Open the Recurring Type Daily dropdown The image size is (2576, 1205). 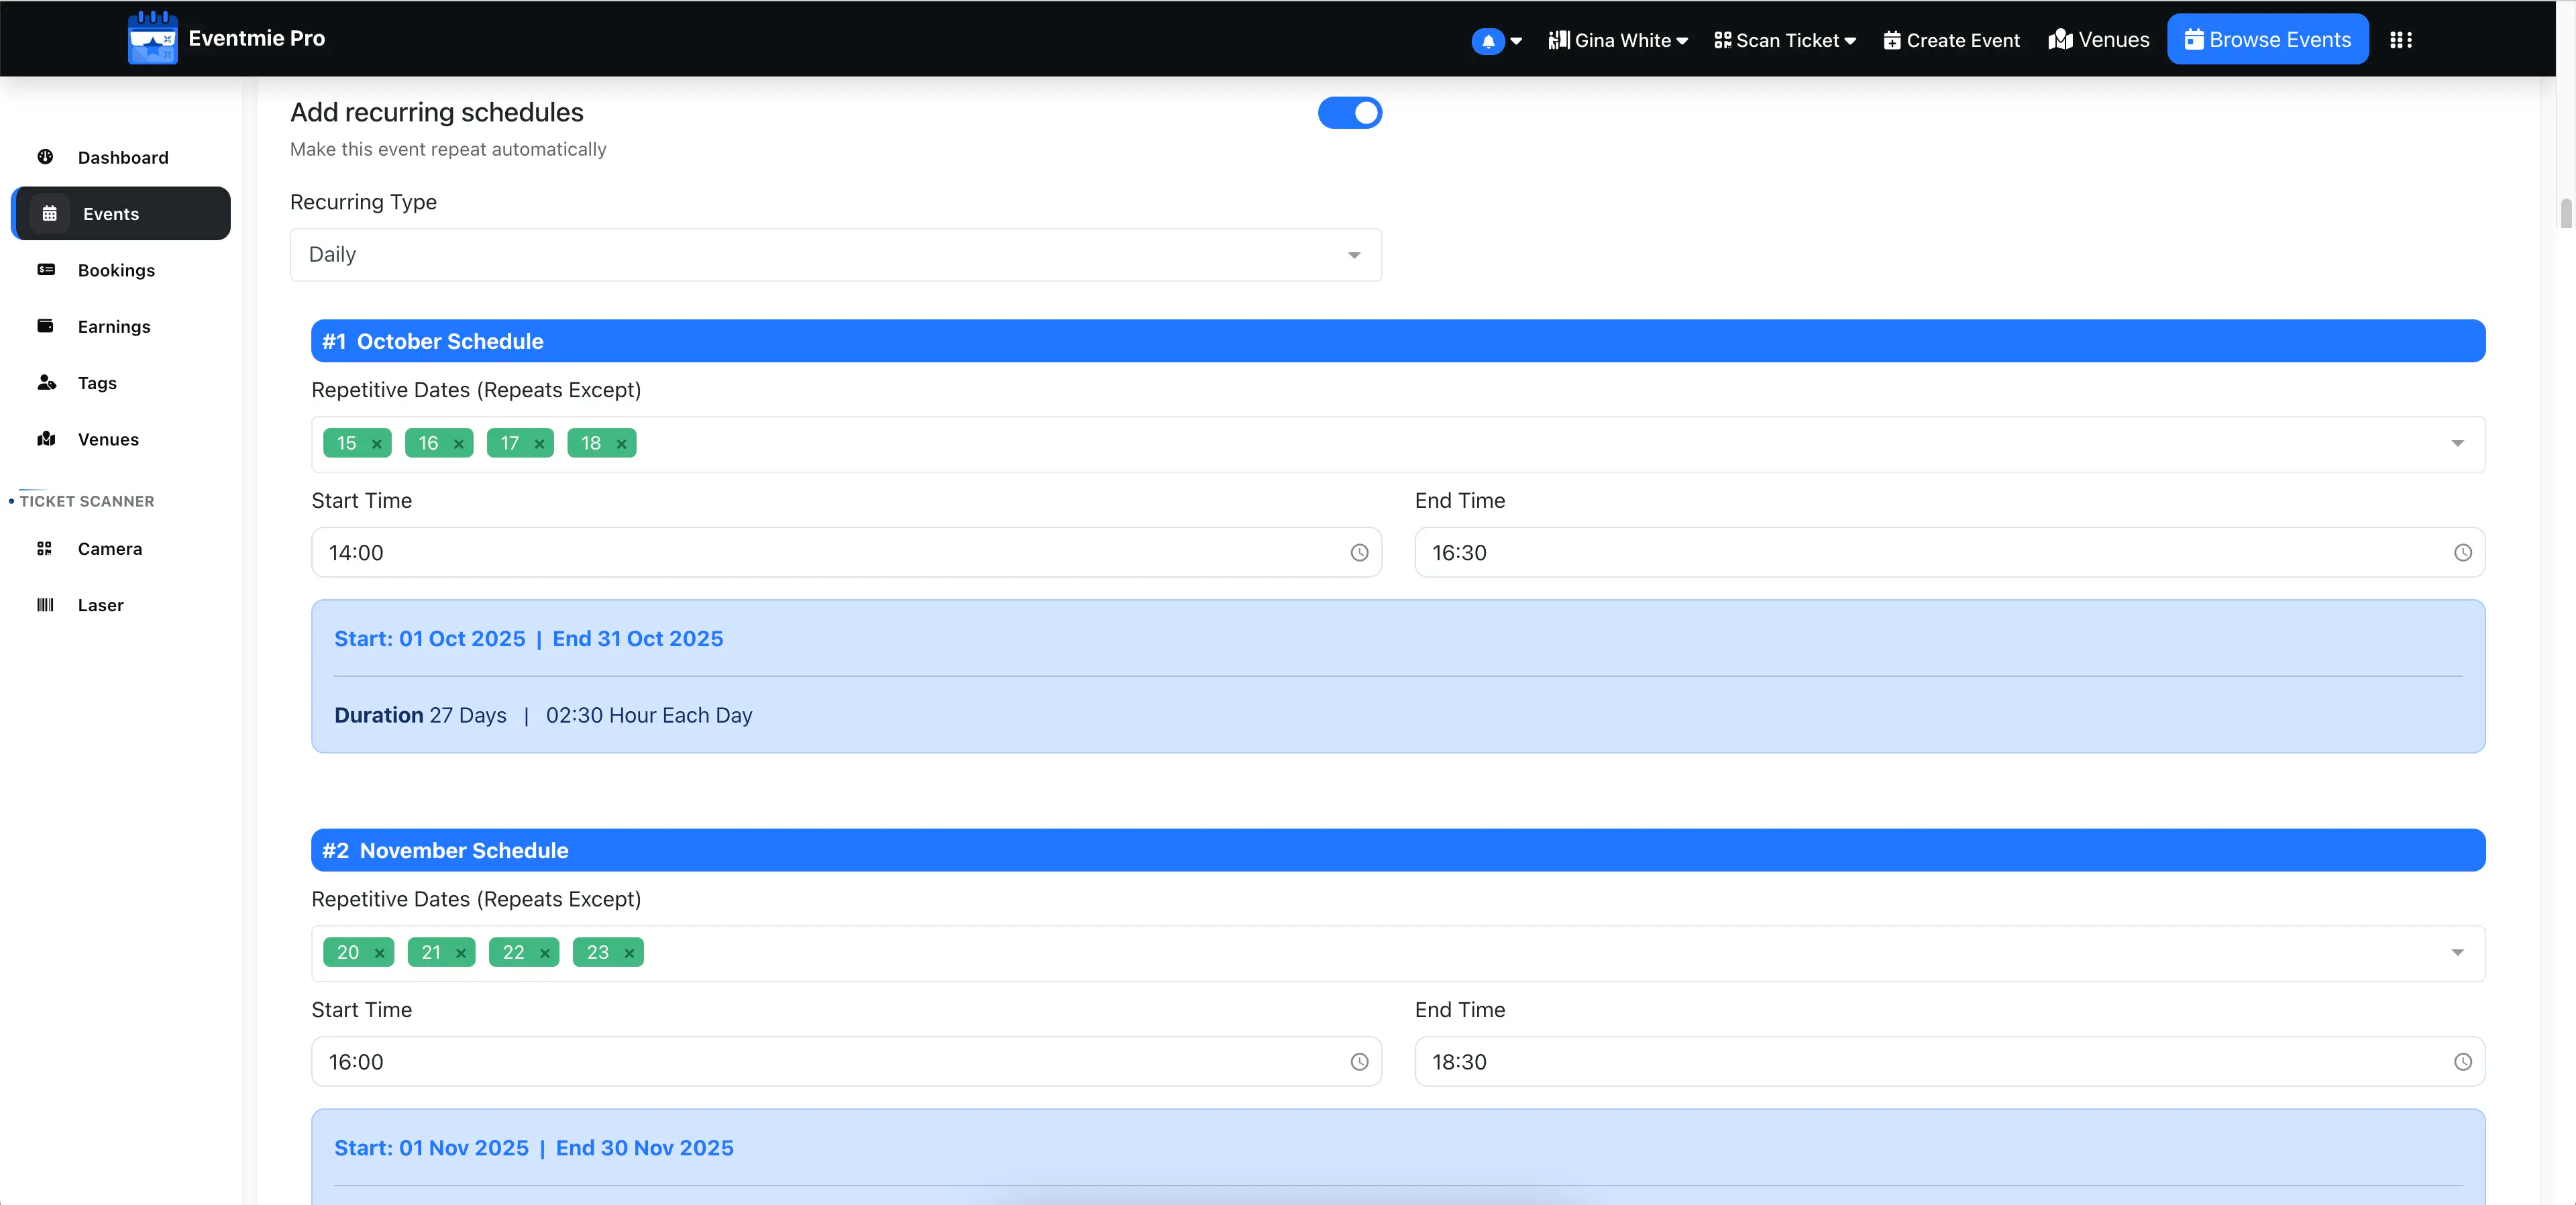[x=835, y=255]
